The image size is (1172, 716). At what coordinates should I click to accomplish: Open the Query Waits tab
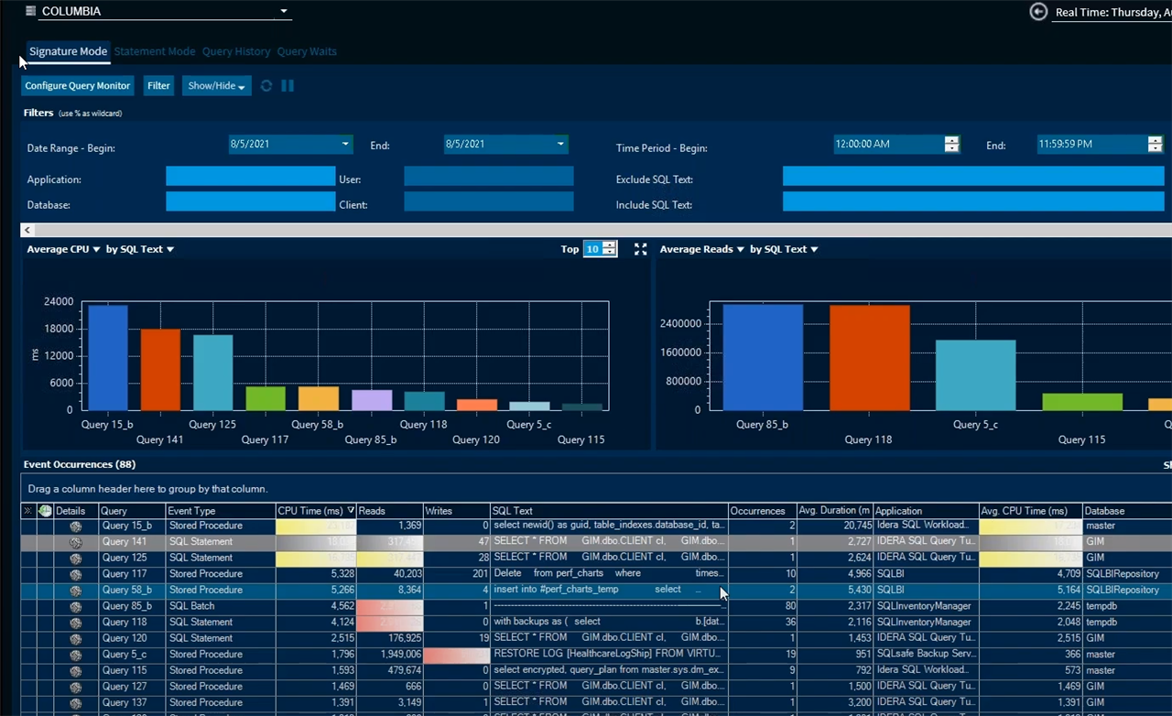[307, 51]
